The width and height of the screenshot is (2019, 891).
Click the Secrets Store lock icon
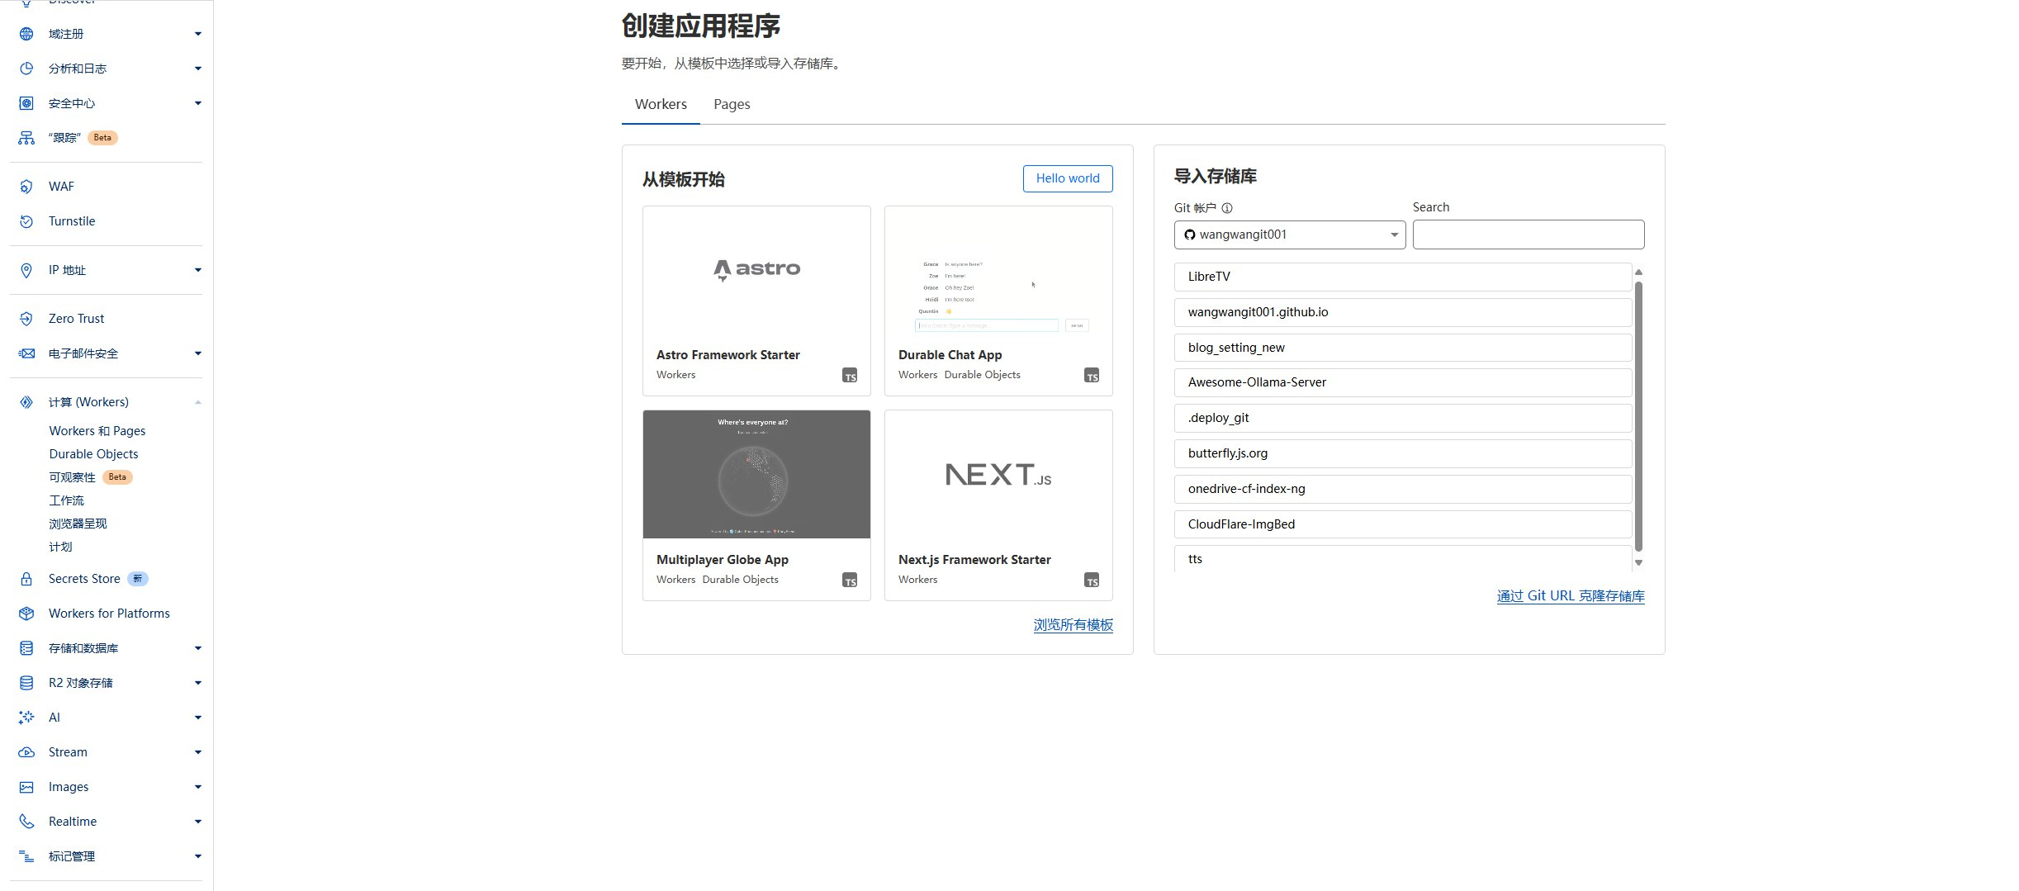[26, 579]
